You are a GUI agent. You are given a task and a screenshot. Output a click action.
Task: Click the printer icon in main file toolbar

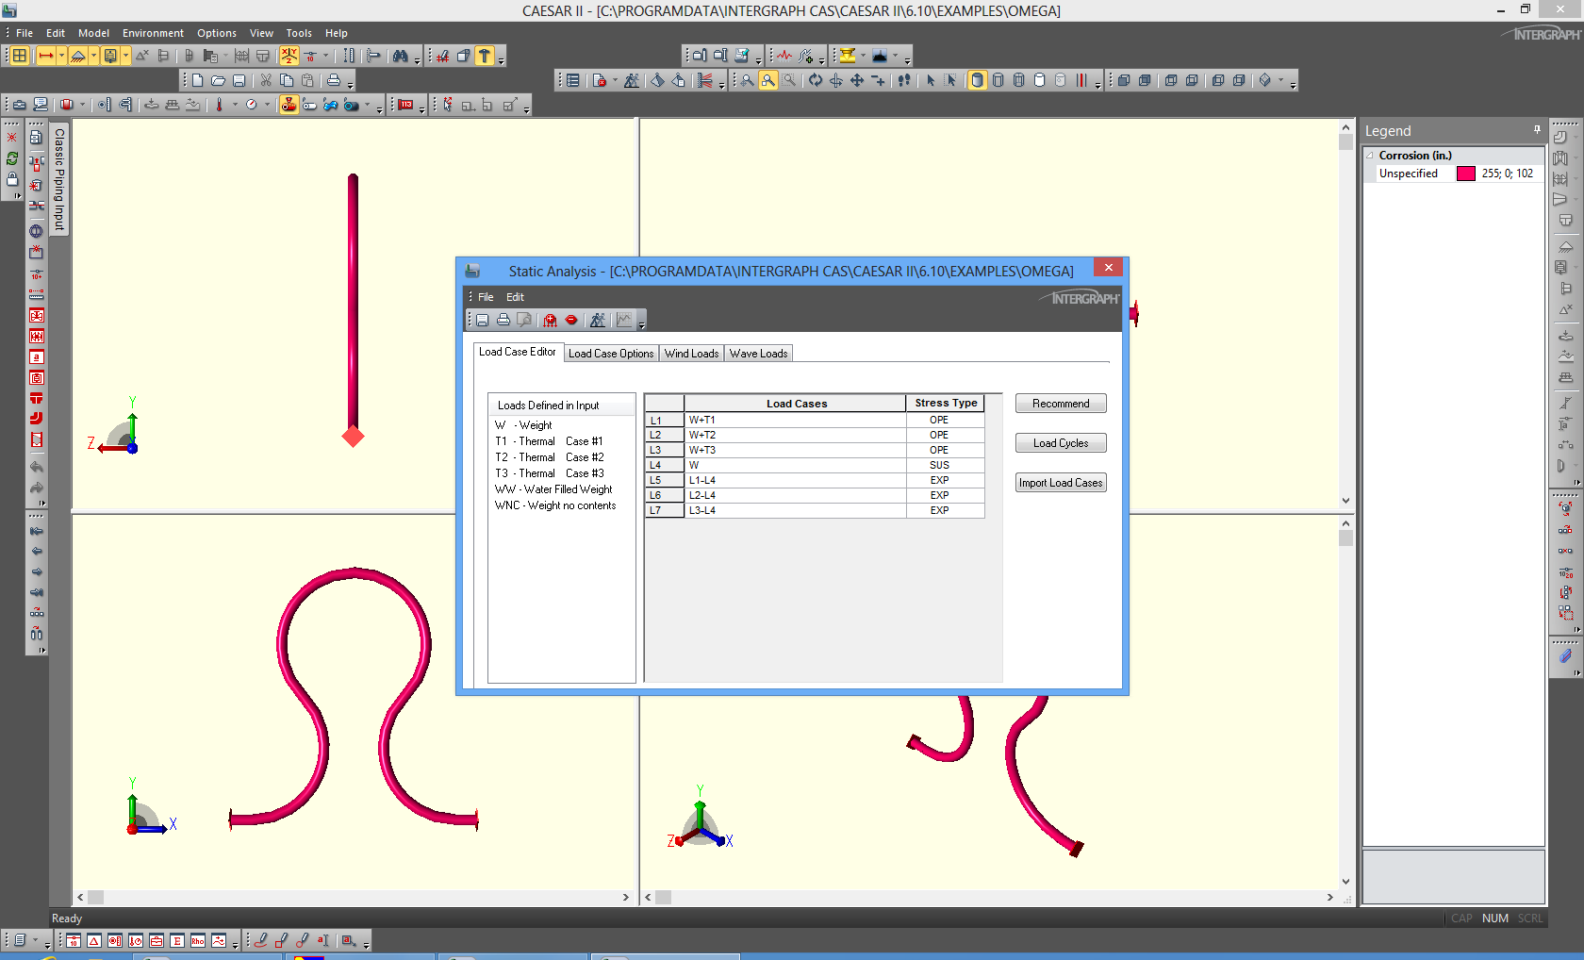334,80
